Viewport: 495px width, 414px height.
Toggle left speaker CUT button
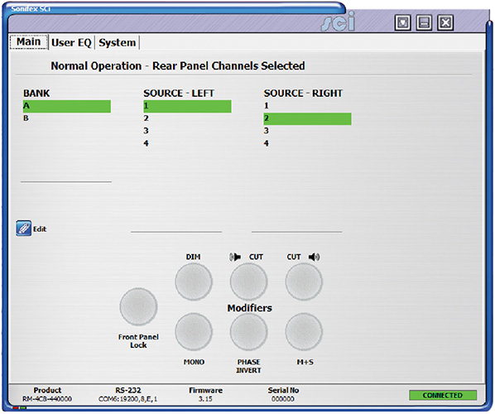click(x=249, y=282)
